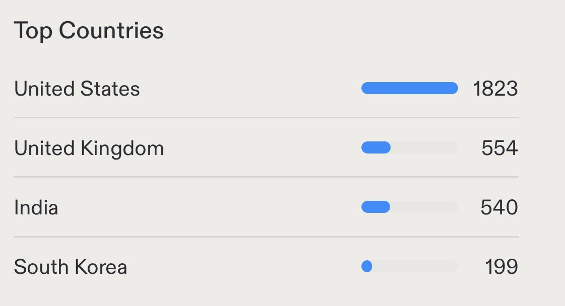Click the 554 count value
The height and width of the screenshot is (306, 565).
click(x=500, y=148)
